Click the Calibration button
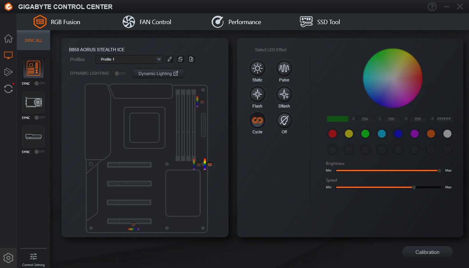469x268 pixels. click(427, 252)
